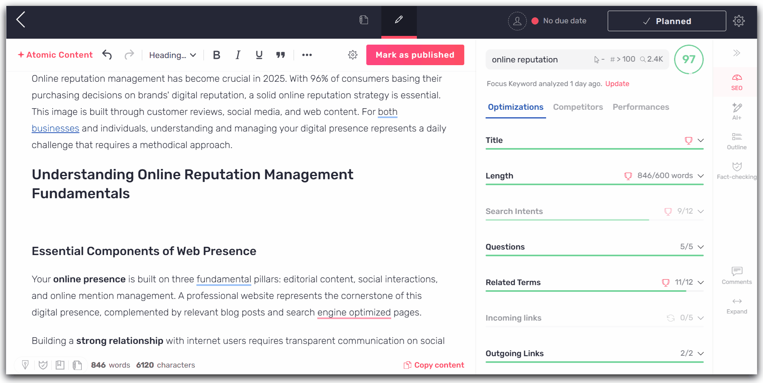The height and width of the screenshot is (383, 763).
Task: Click the Related Terms trophy icon
Action: (x=665, y=283)
